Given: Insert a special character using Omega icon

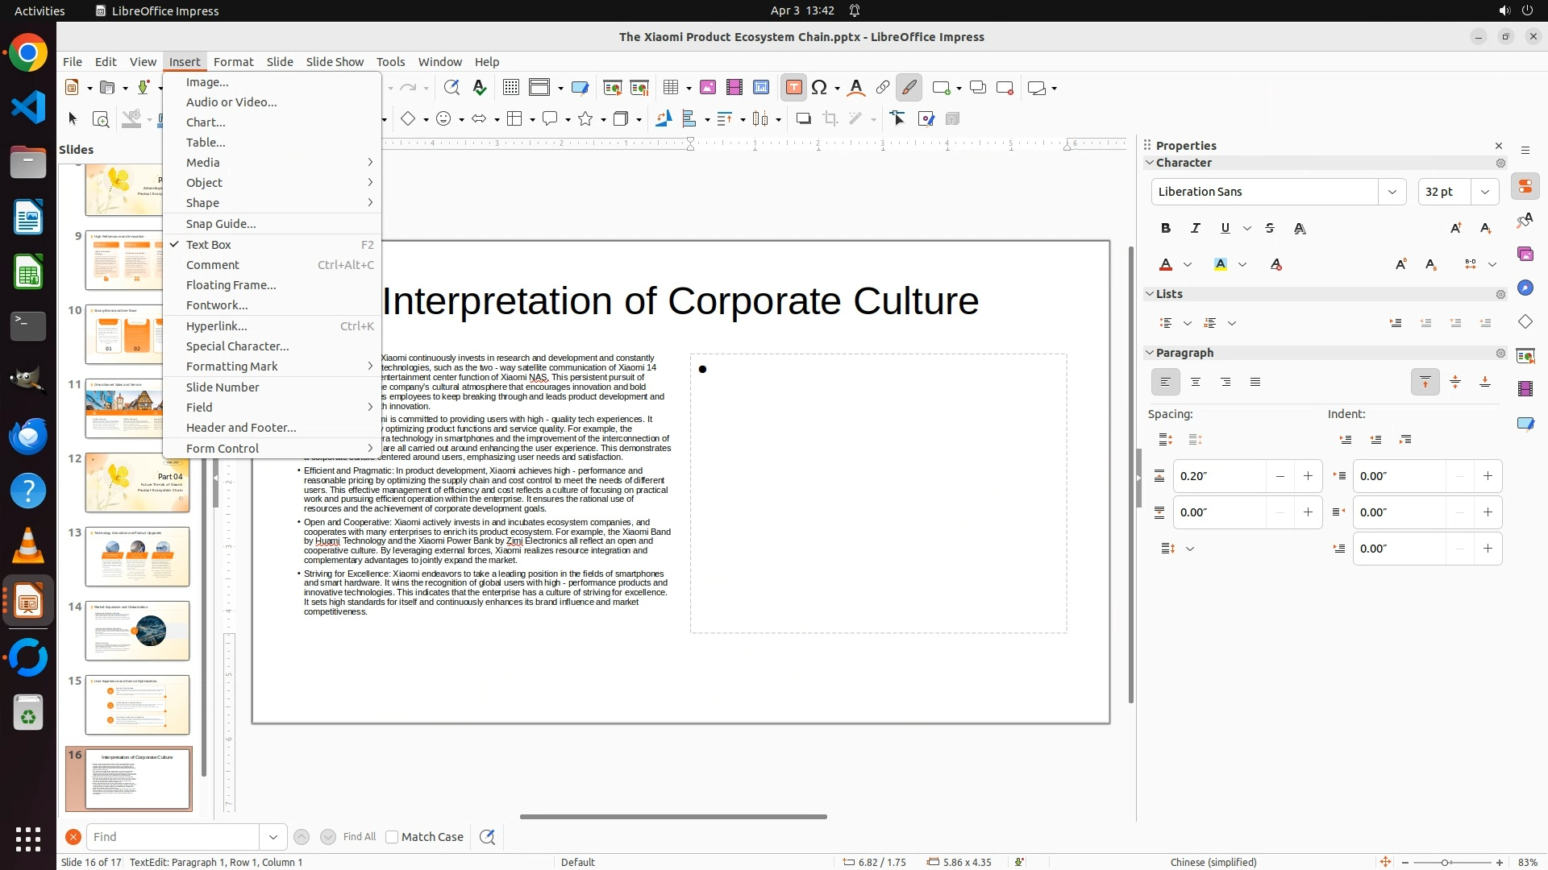Looking at the screenshot, I should click(820, 88).
